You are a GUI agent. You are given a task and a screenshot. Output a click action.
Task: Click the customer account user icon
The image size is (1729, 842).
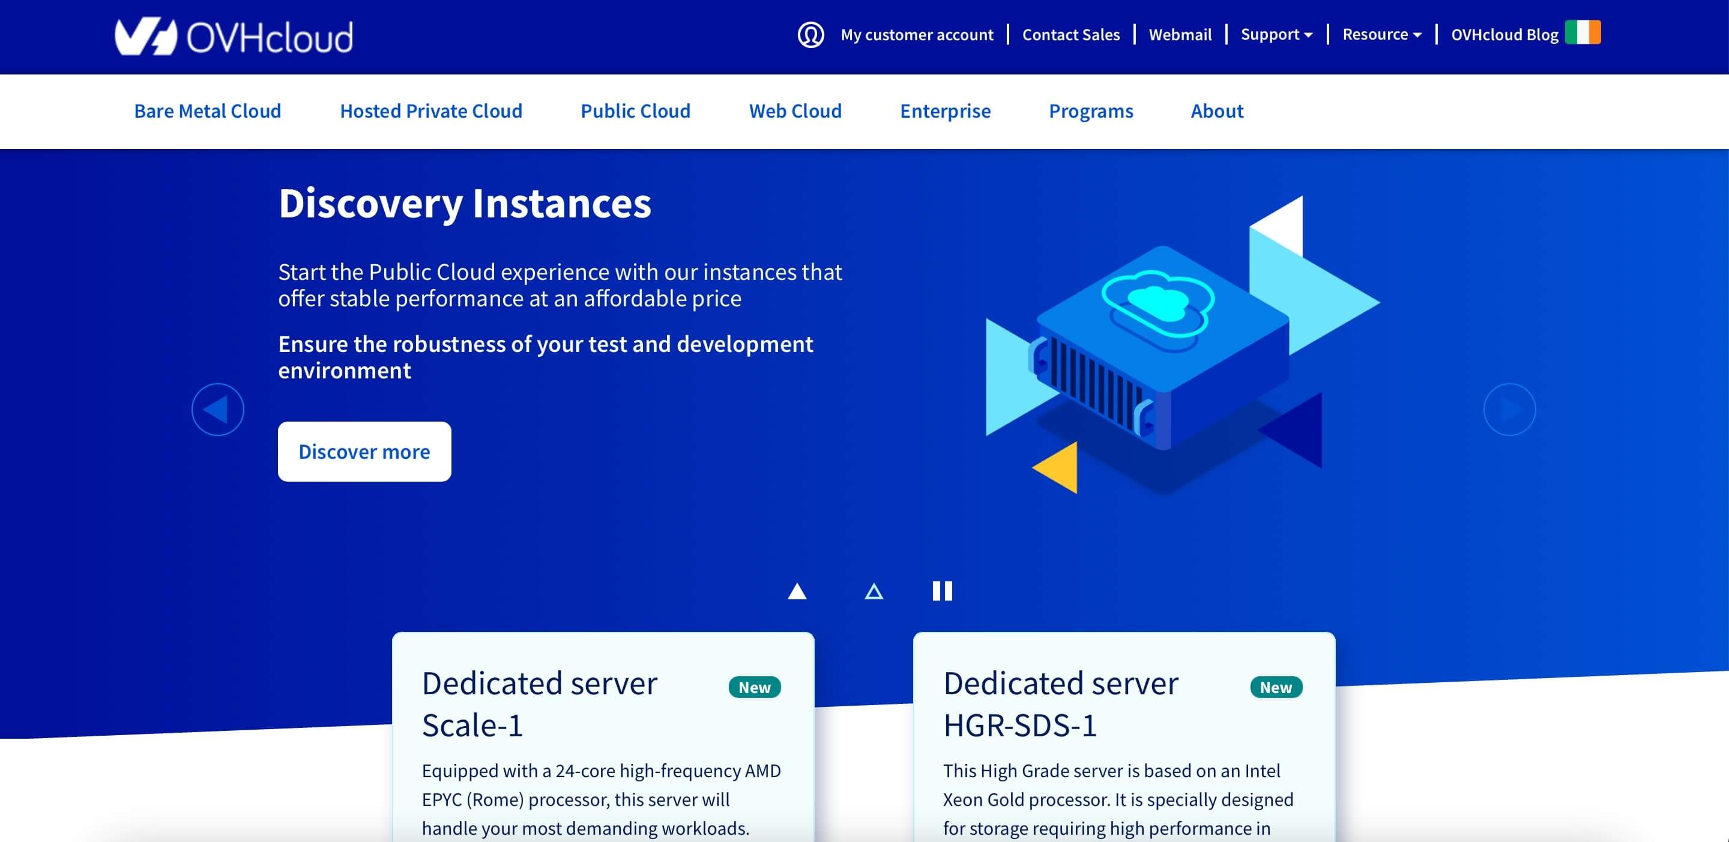(811, 34)
